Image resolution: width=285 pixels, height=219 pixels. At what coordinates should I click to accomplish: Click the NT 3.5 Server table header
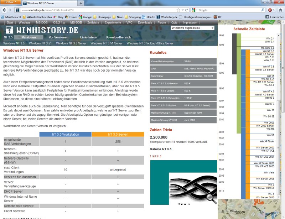point(118,134)
